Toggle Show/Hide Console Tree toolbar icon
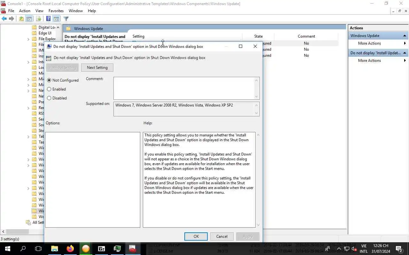This screenshot has width=409, height=255. [x=29, y=19]
